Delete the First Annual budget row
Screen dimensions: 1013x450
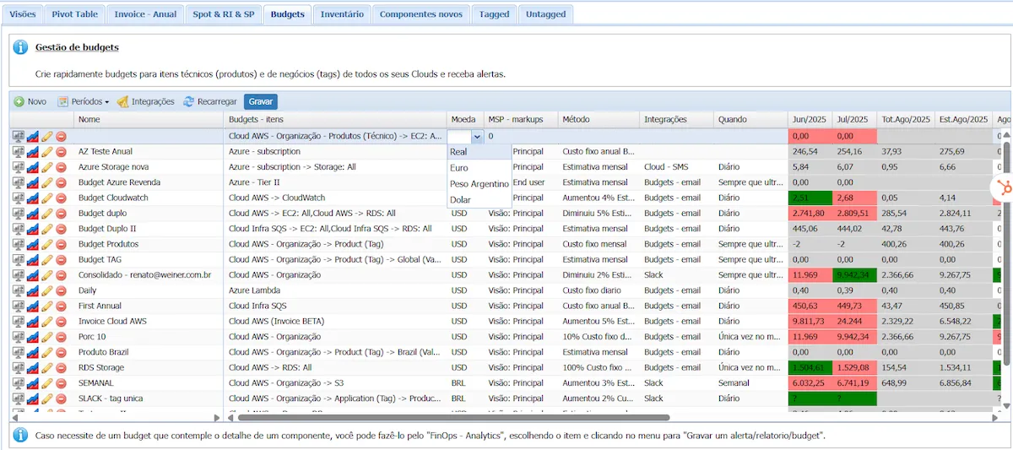(62, 306)
